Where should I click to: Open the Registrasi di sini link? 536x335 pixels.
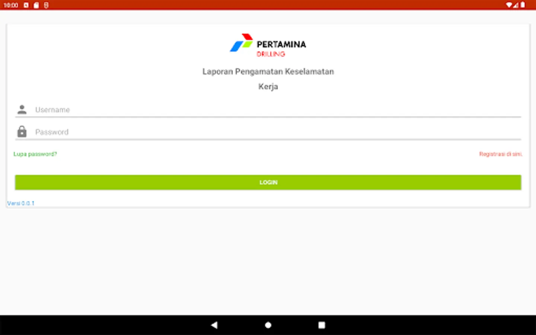(501, 154)
